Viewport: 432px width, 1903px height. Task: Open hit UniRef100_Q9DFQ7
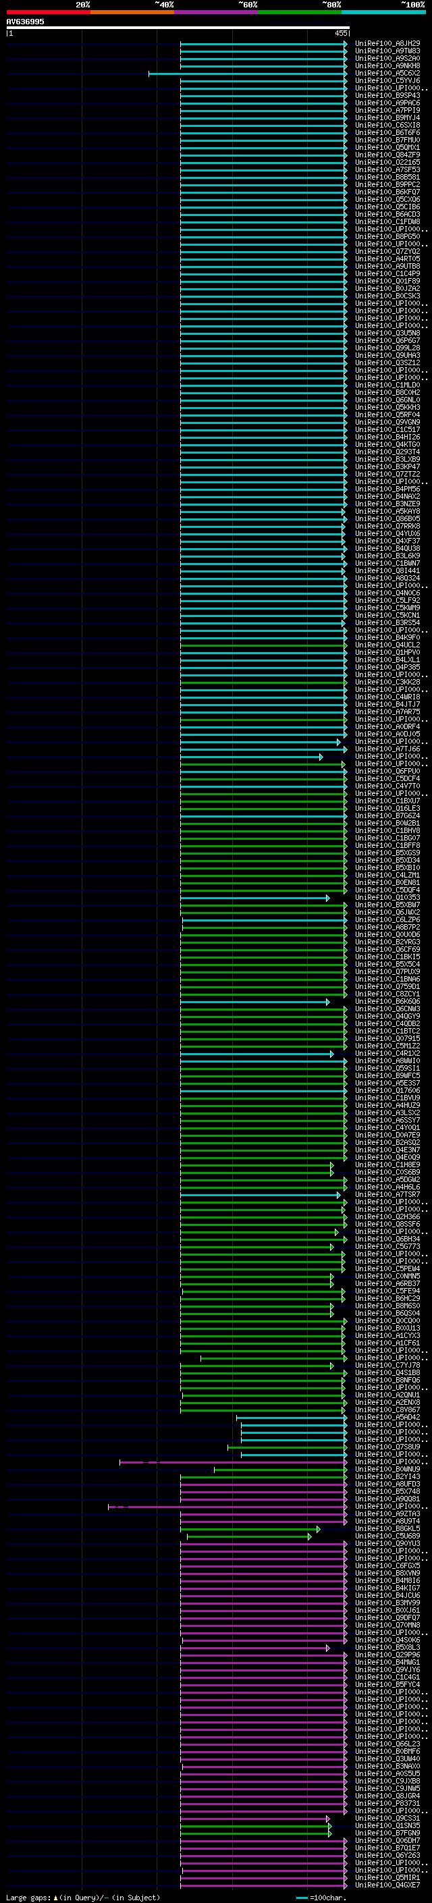(387, 1618)
